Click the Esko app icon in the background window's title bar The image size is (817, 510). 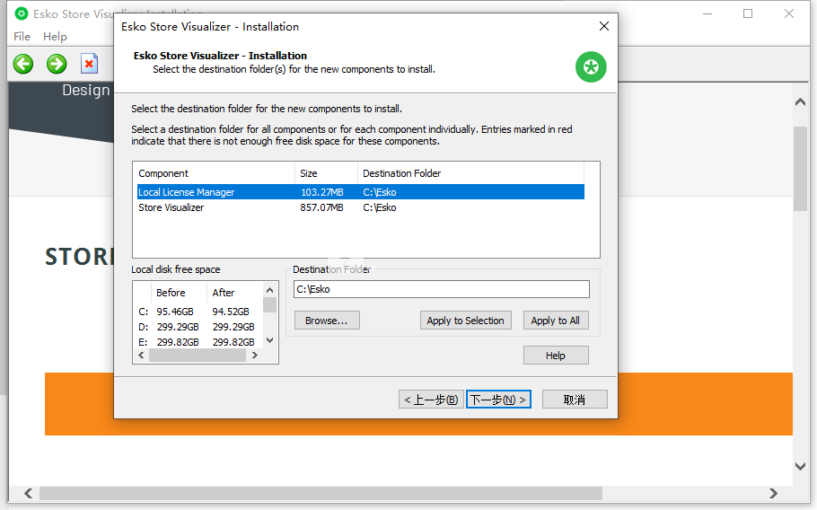(x=22, y=13)
